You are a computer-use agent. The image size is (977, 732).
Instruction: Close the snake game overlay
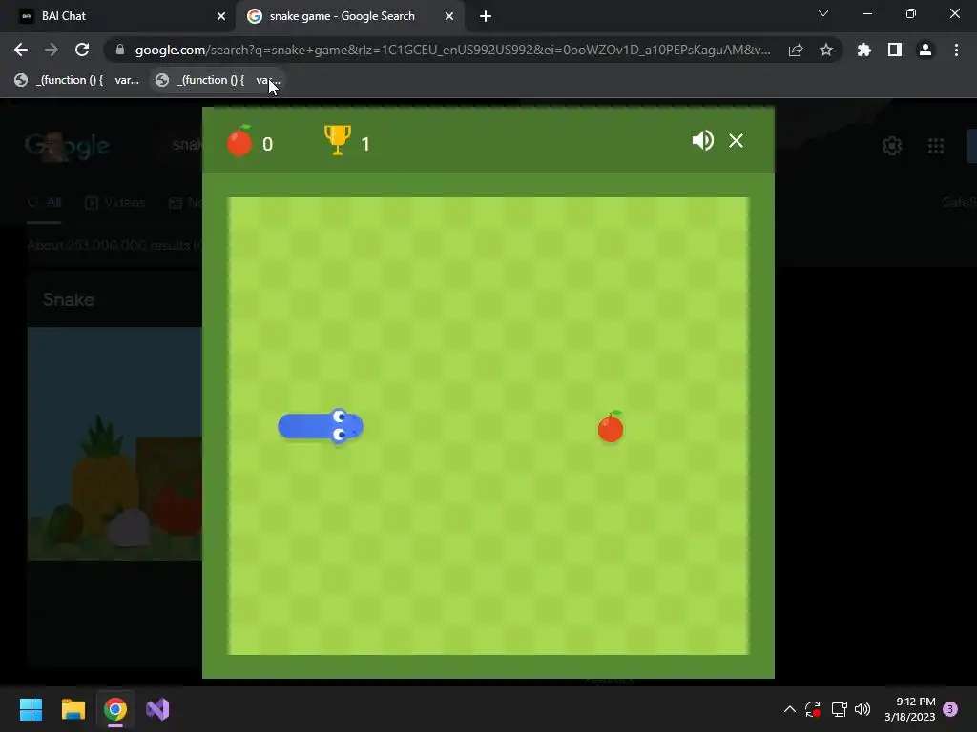click(x=736, y=141)
